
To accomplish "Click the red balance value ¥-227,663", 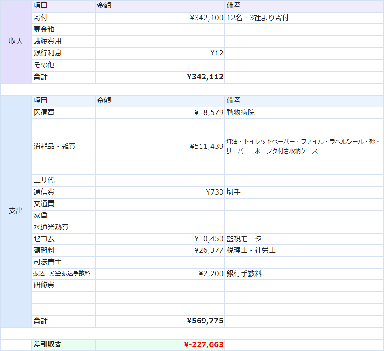I will [203, 345].
